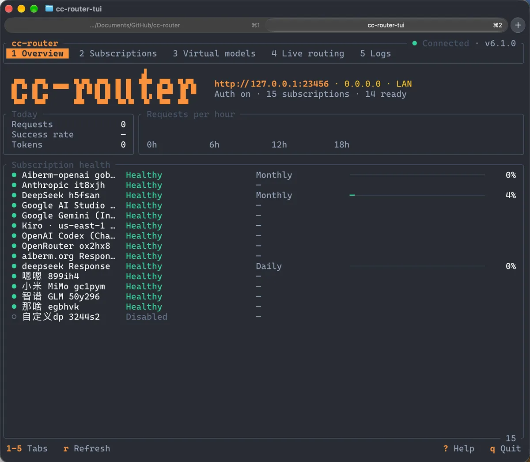Select the Google AI Studio subscription
Image resolution: width=530 pixels, height=462 pixels.
coord(264,205)
